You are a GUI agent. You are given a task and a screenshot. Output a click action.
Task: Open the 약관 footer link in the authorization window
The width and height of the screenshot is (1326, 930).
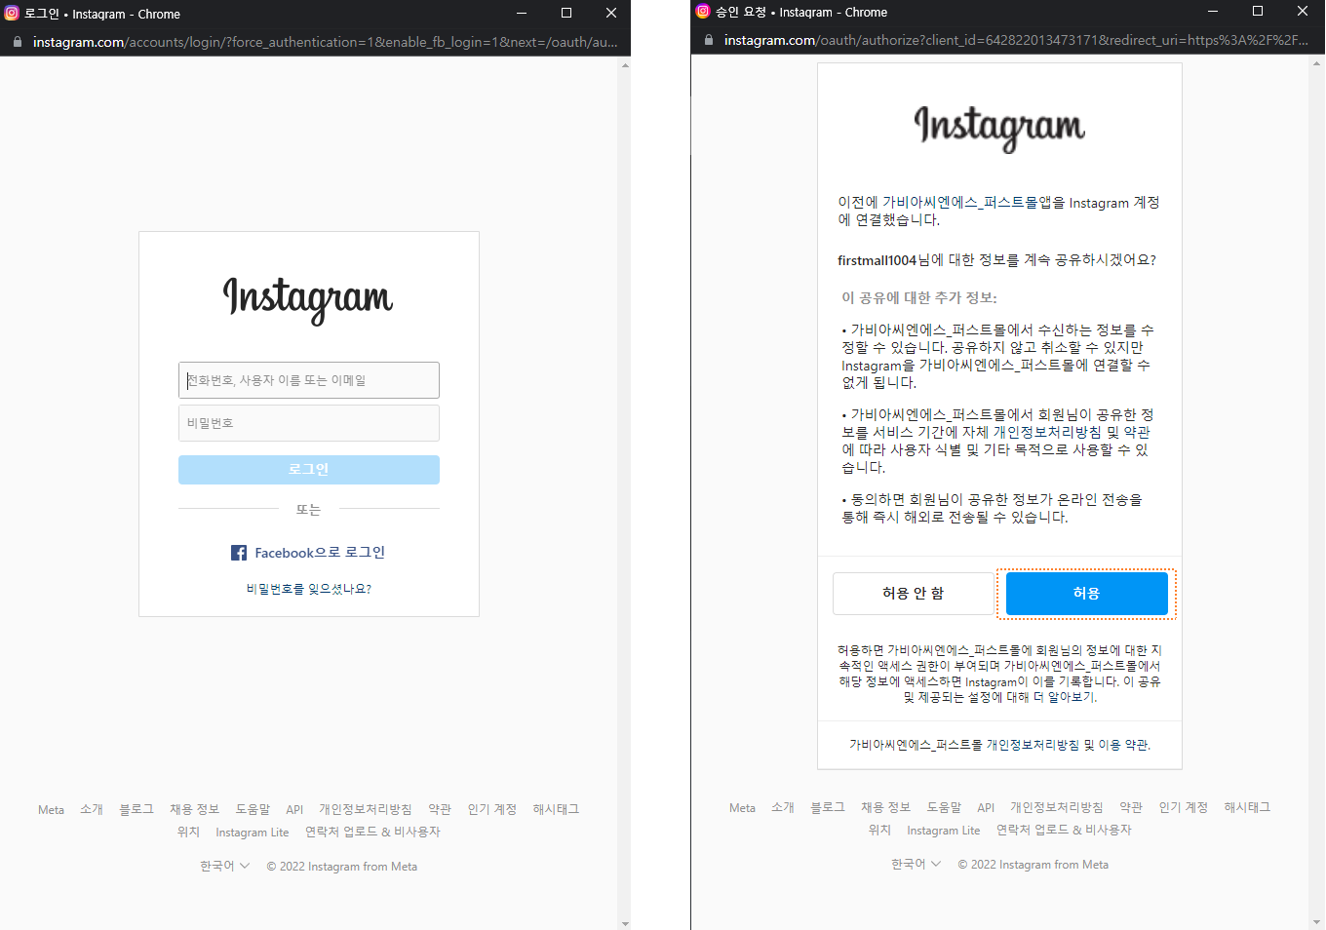pos(1131,808)
